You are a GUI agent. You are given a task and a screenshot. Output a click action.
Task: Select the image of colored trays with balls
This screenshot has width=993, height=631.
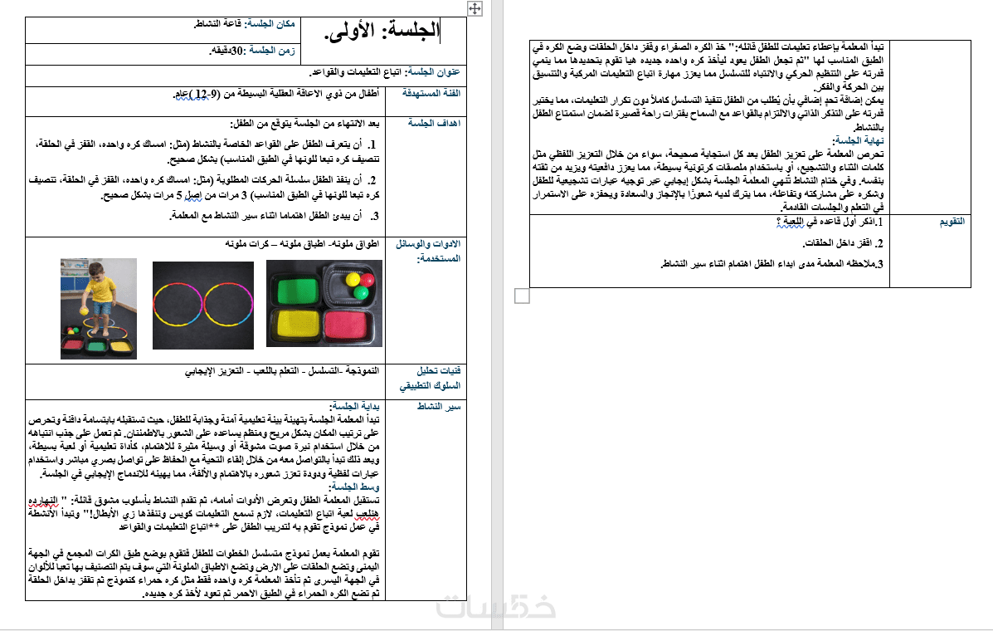[324, 304]
